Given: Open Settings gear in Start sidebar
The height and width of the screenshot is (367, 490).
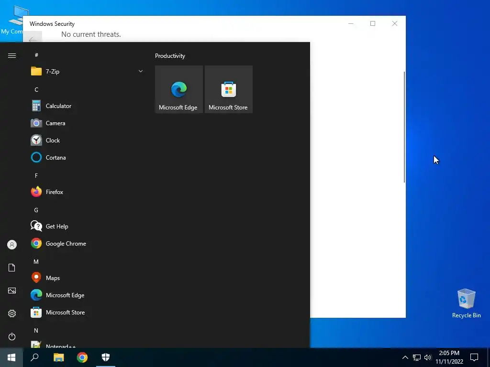Looking at the screenshot, I should (x=12, y=313).
